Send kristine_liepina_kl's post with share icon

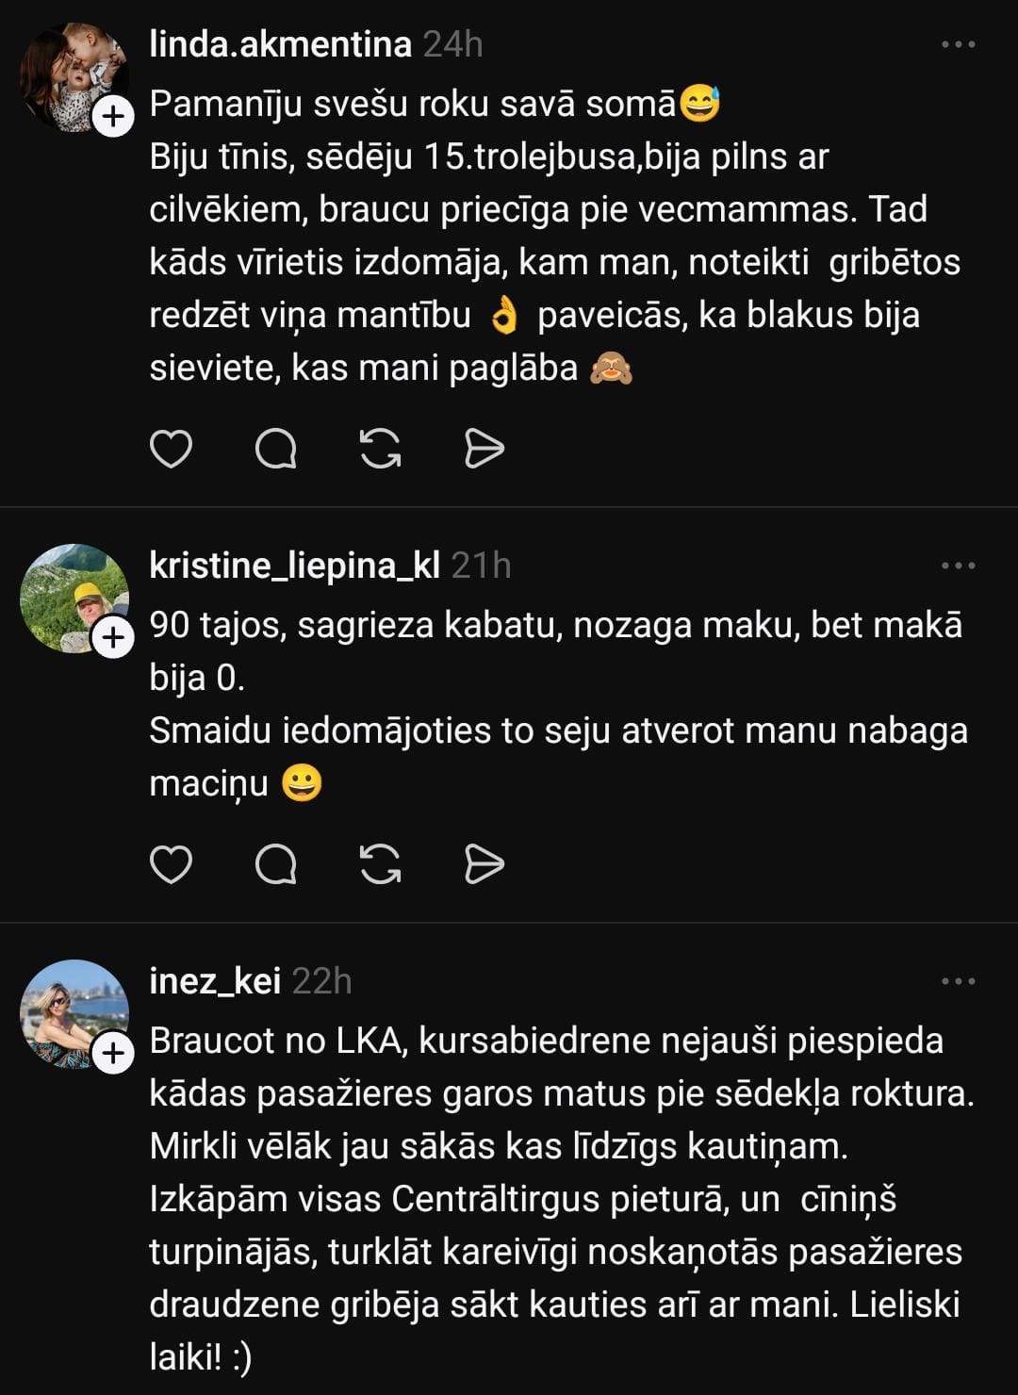tap(484, 864)
